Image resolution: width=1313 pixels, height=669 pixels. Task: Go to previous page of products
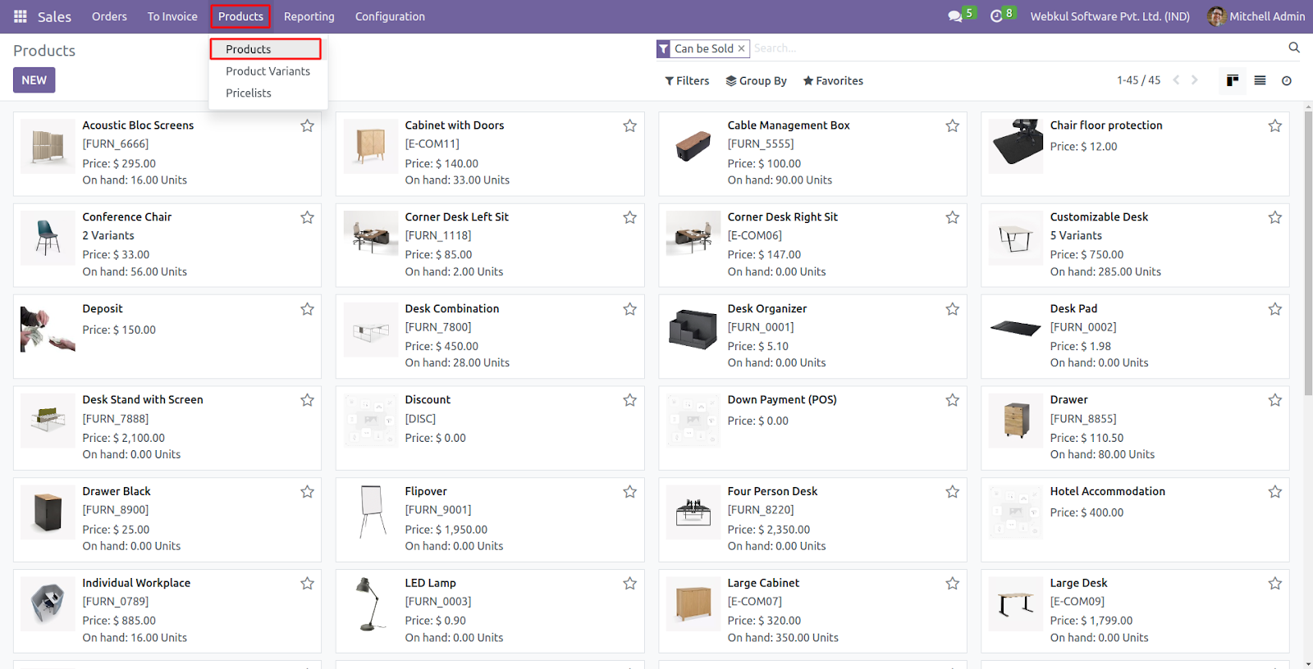point(1176,80)
